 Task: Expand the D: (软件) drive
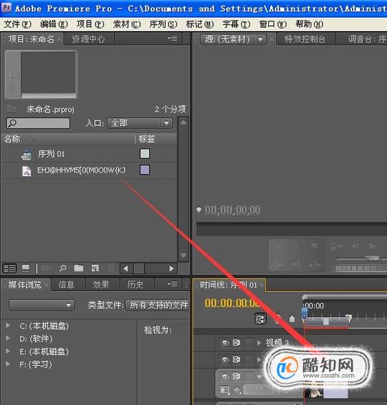click(8, 338)
